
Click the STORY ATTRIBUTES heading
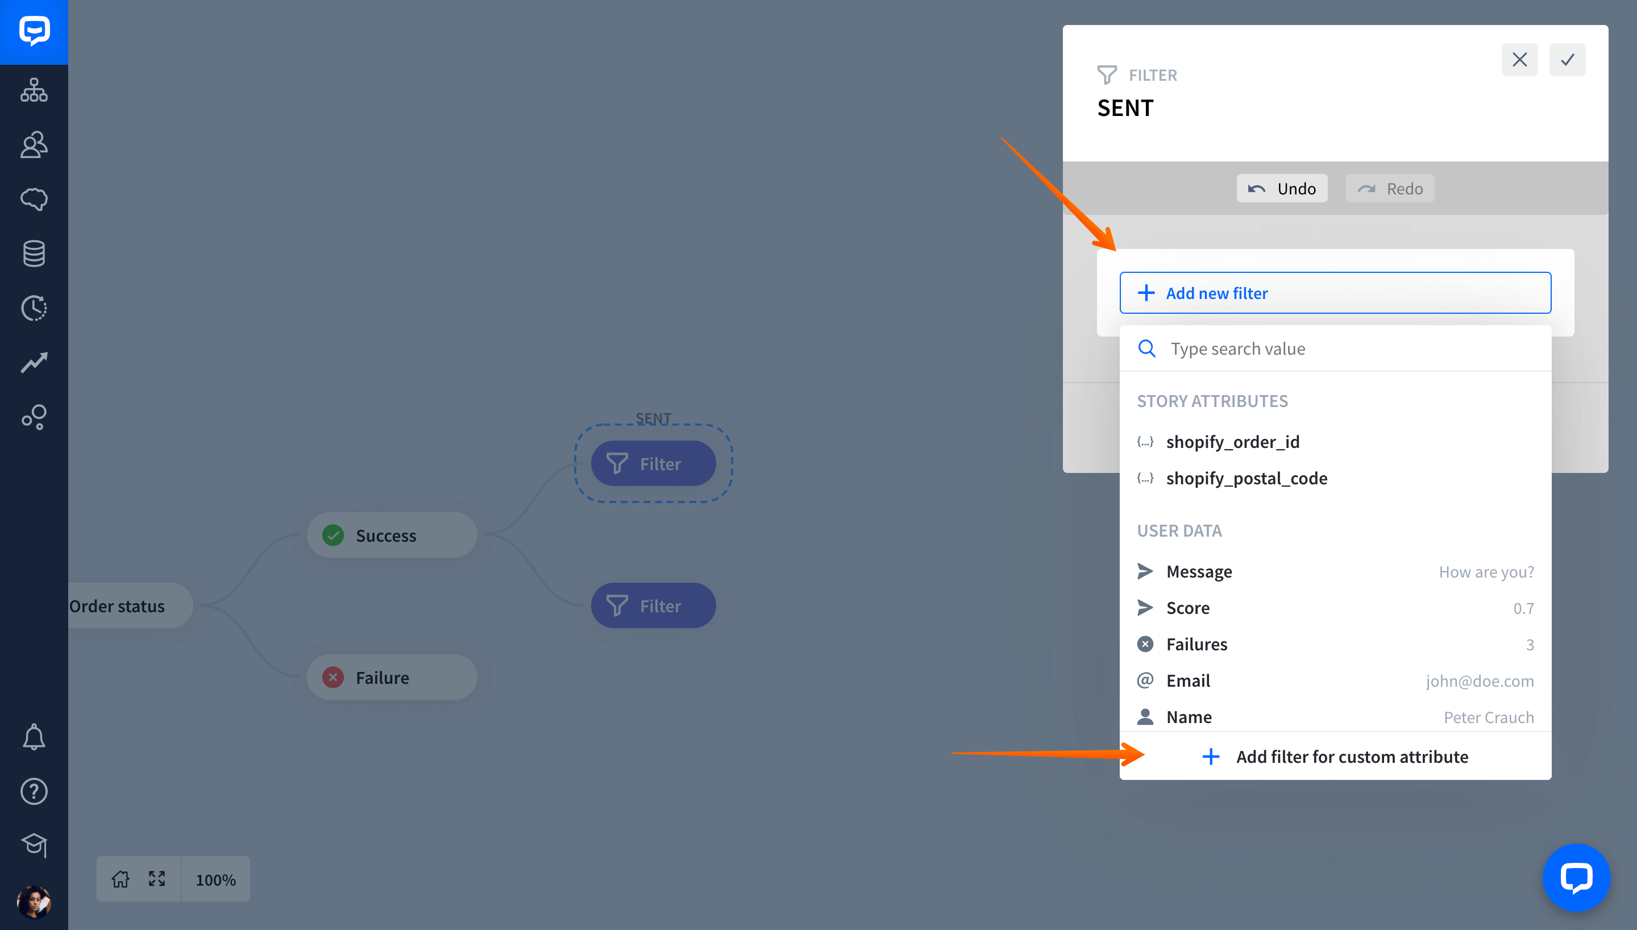[1212, 401]
